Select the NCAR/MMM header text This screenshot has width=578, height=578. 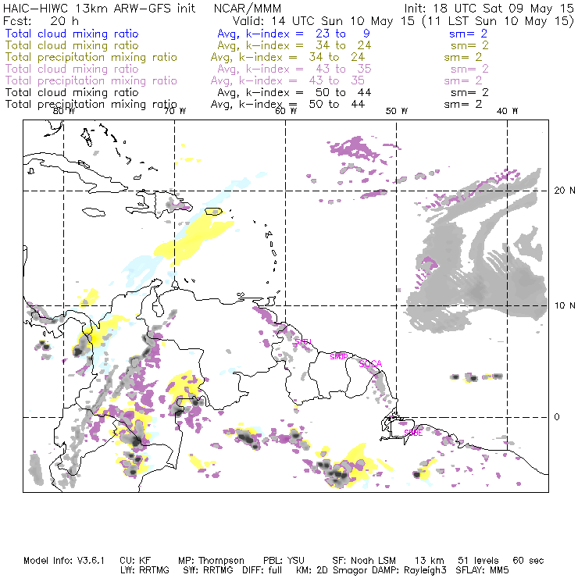[x=248, y=8]
